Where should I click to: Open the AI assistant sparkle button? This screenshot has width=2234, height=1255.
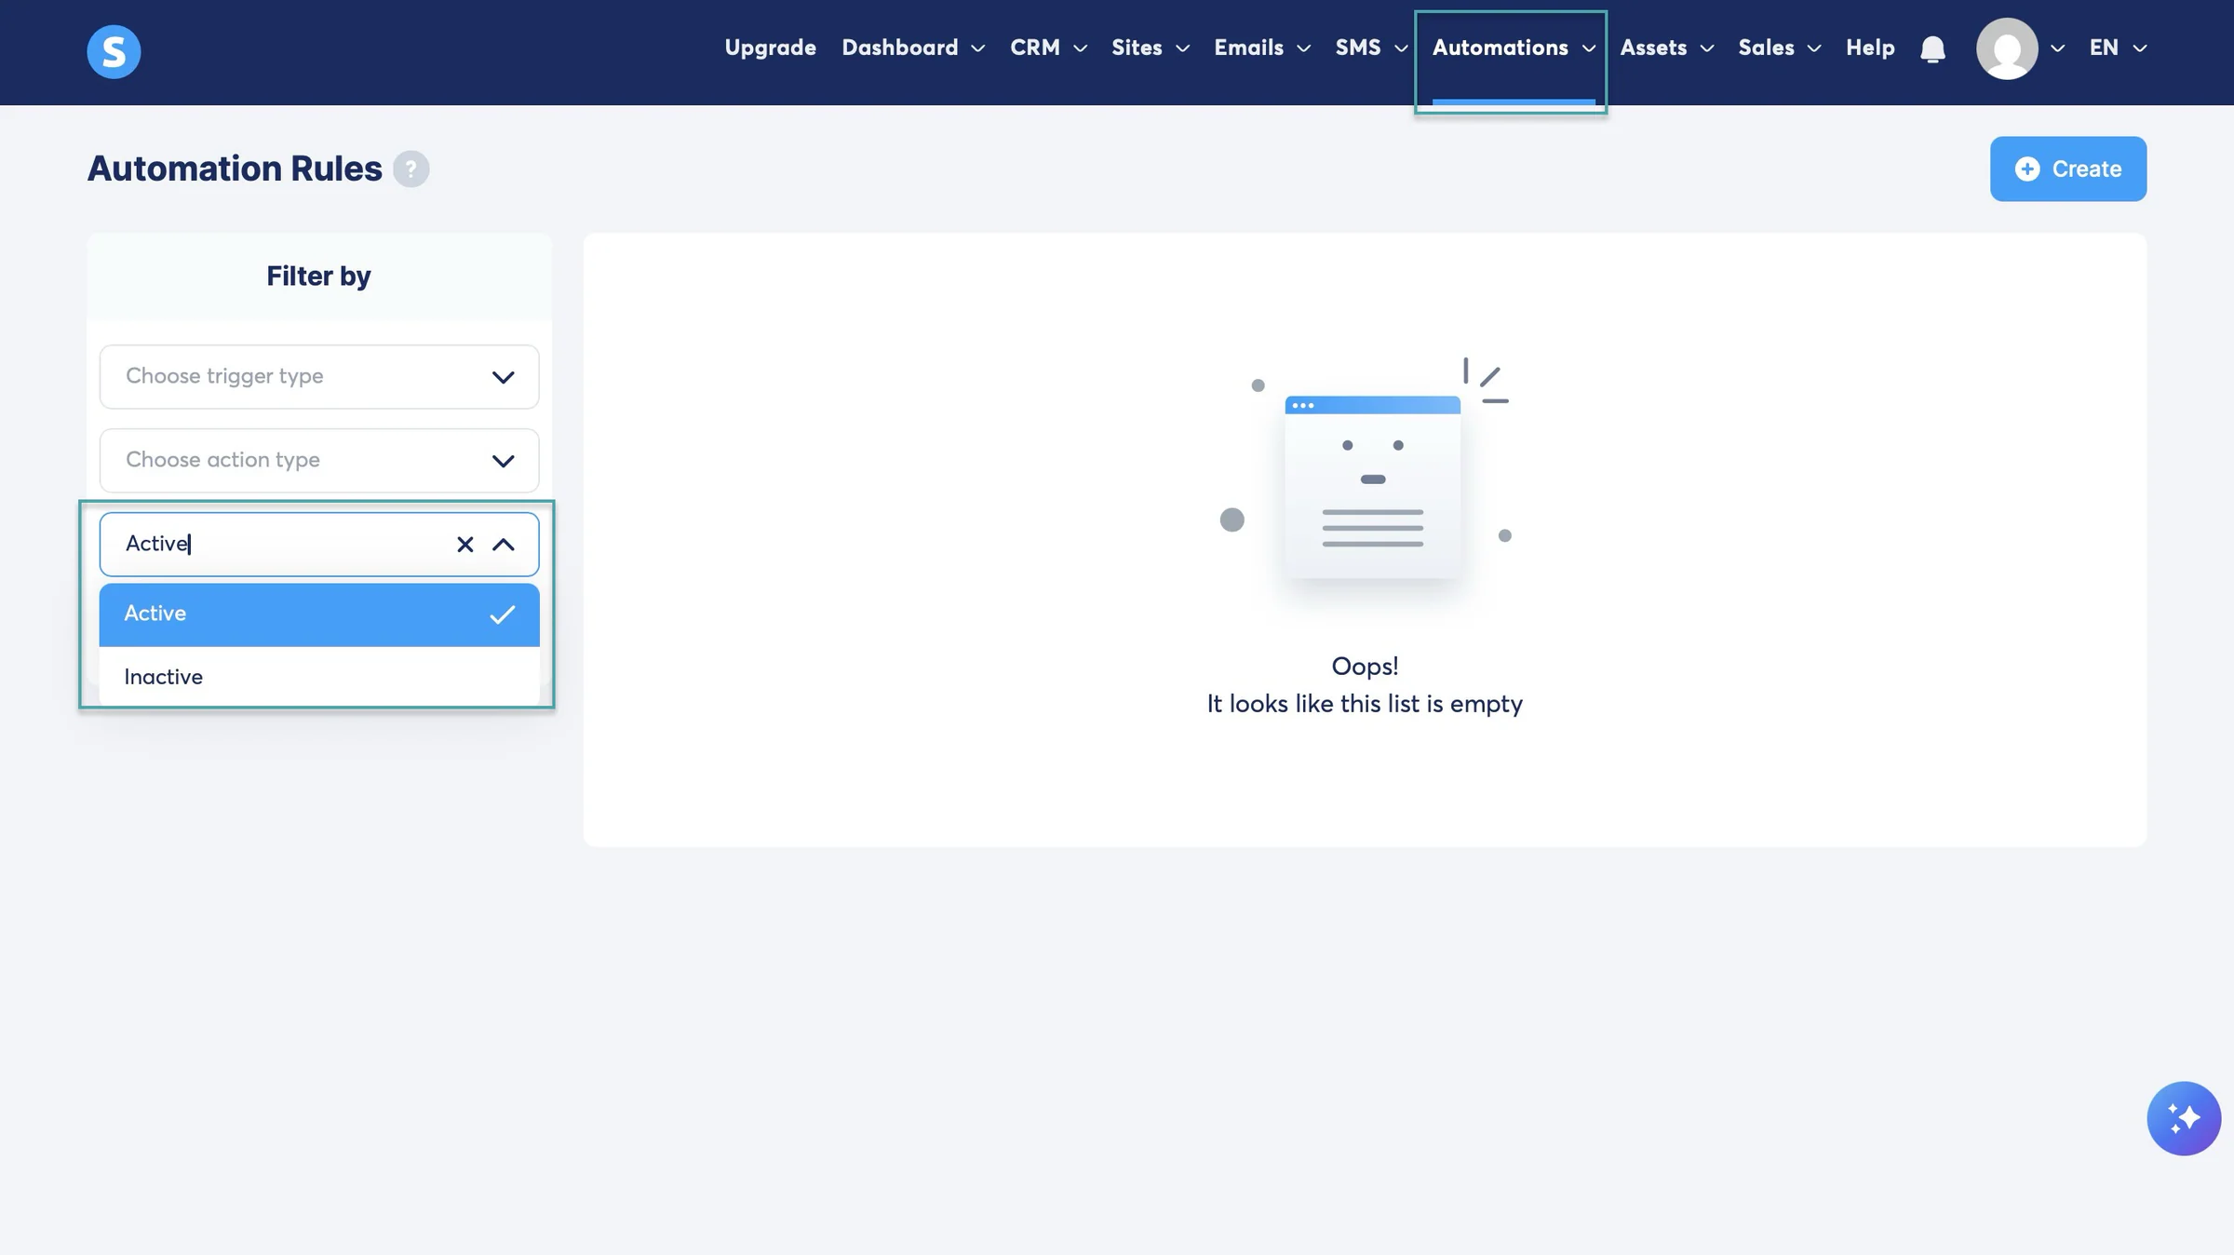[x=2184, y=1118]
